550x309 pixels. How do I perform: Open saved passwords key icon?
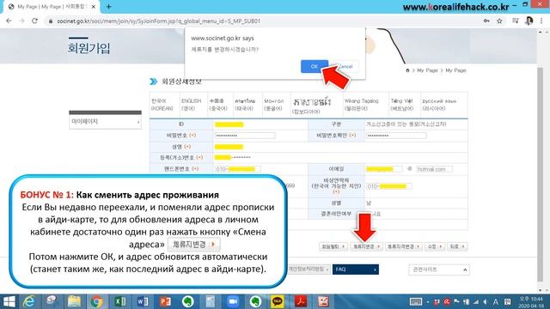(486, 21)
